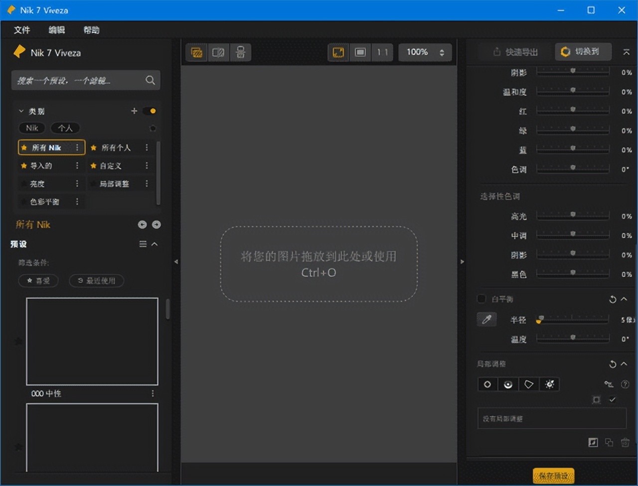Click the compare view icon in toolbar

point(218,52)
